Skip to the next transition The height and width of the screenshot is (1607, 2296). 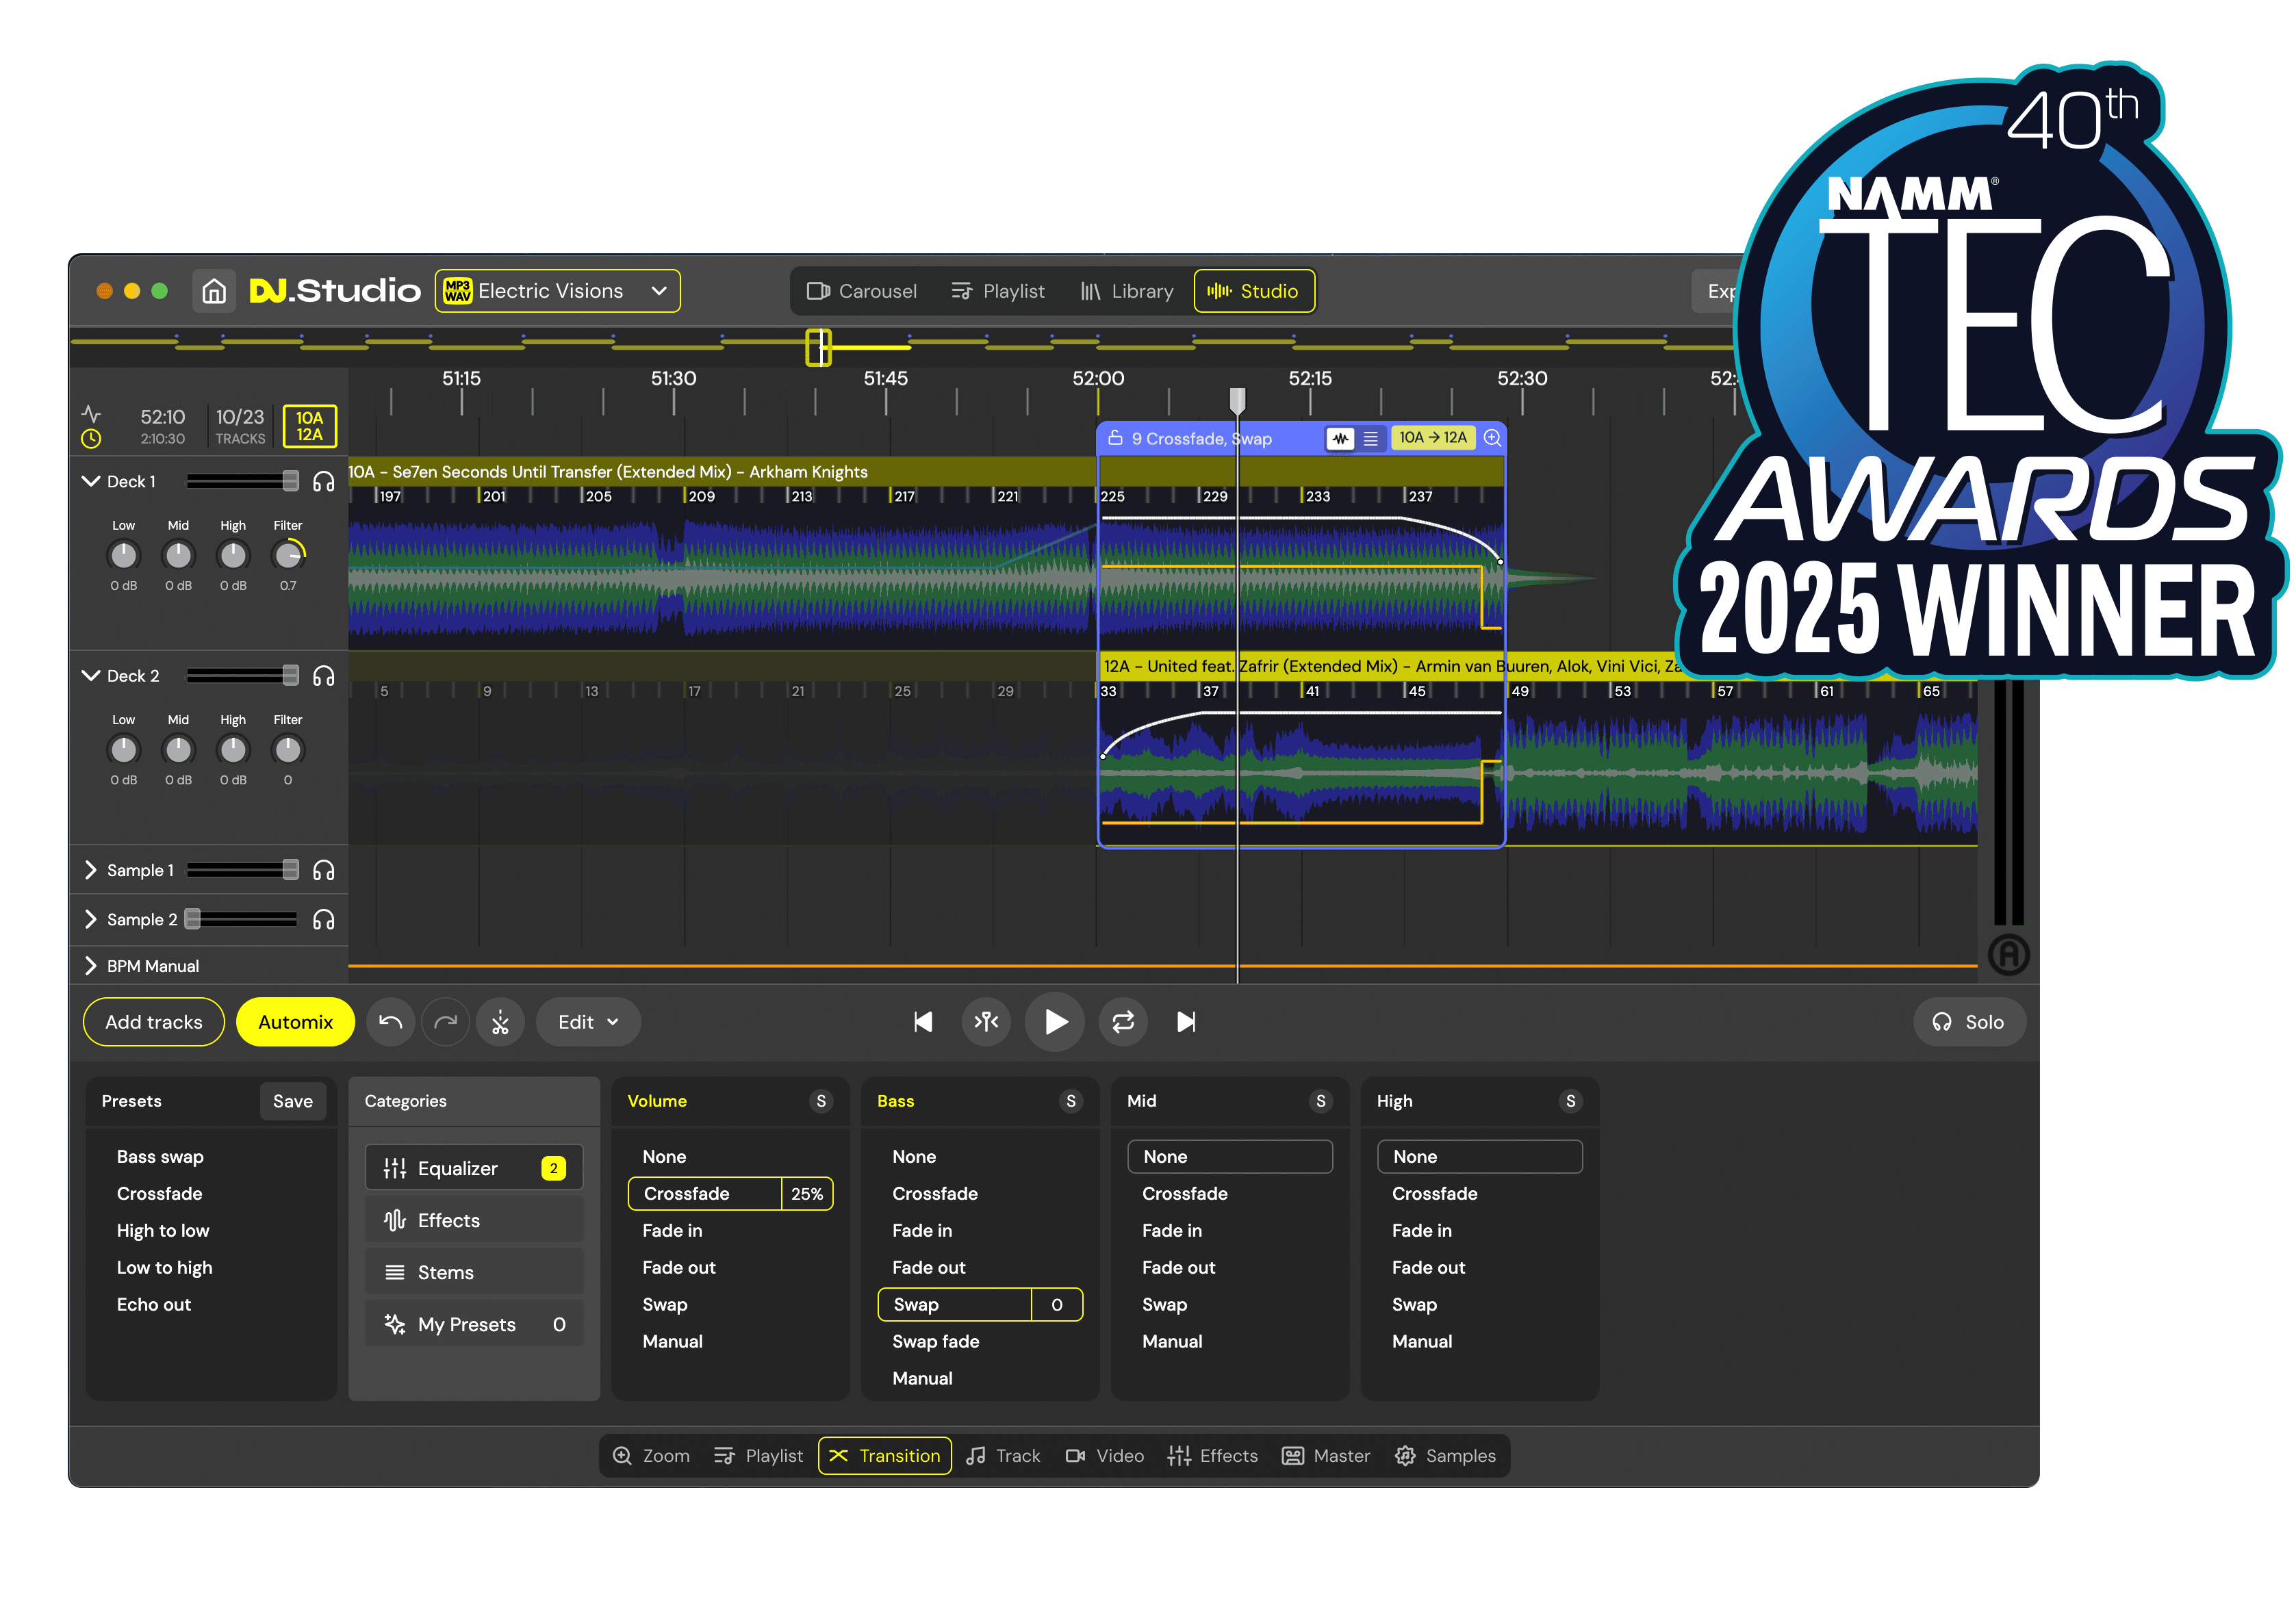click(1187, 1023)
